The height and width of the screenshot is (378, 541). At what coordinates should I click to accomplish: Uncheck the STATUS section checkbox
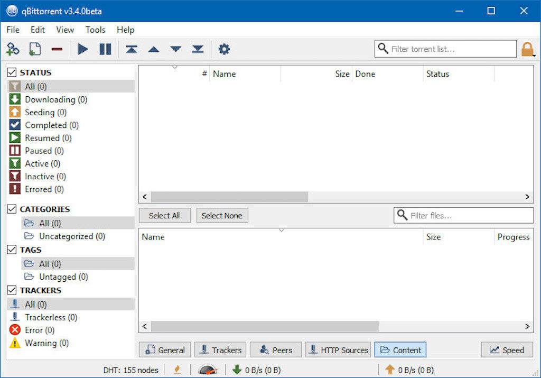click(x=12, y=72)
